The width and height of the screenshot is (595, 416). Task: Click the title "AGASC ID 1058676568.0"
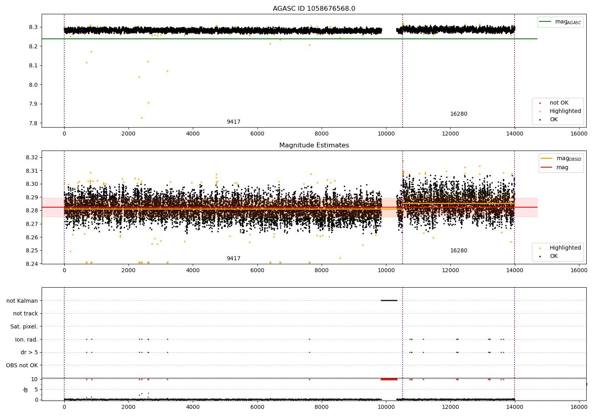[x=314, y=9]
